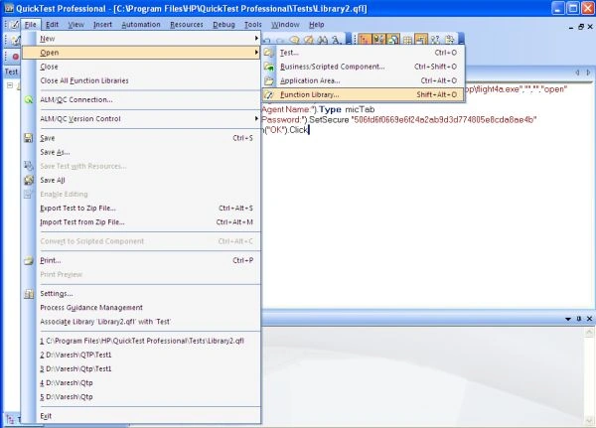Viewport: 596px width, 428px height.
Task: Open the Resources menu
Action: tap(187, 25)
